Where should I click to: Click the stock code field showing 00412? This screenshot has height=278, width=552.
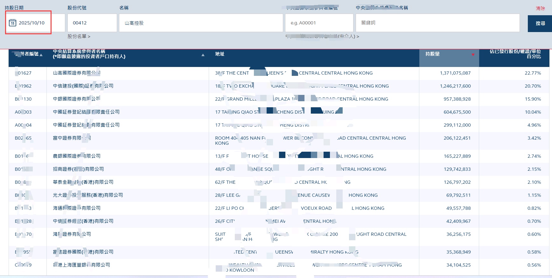tap(92, 23)
